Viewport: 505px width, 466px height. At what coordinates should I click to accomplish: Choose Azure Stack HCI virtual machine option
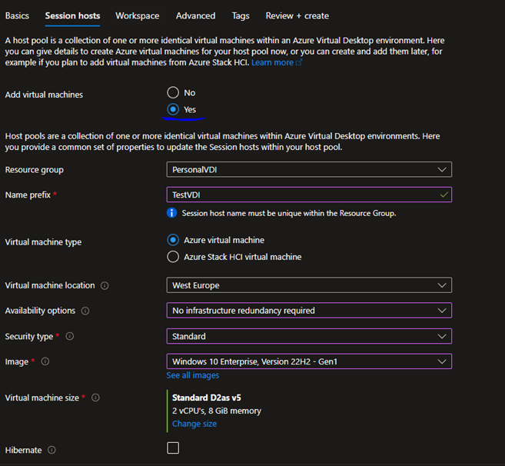tap(173, 257)
